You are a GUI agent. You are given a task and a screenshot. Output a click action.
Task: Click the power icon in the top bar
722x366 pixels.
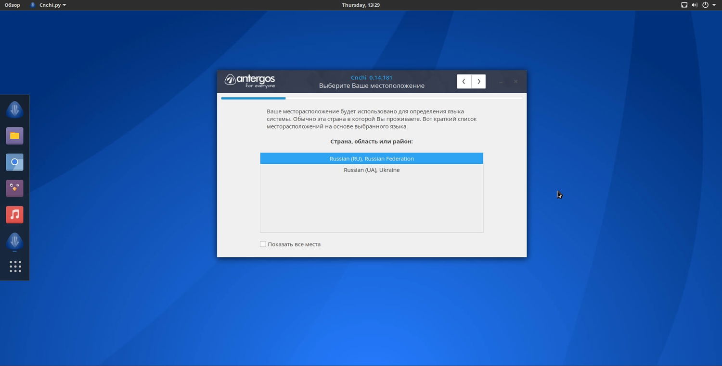[x=705, y=5]
